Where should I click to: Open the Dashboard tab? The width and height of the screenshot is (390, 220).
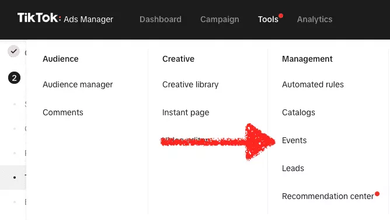point(161,19)
